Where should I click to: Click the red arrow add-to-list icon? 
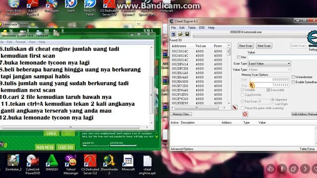coord(235,108)
